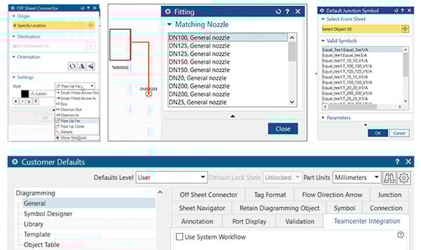This screenshot has width=421, height=250.
Task: Expand the Parameters section
Action: (x=323, y=117)
